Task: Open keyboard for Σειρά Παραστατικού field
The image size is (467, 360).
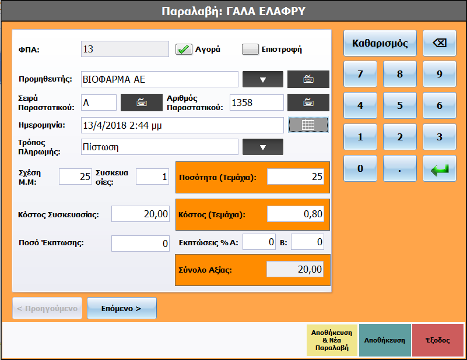Action: click(x=141, y=103)
